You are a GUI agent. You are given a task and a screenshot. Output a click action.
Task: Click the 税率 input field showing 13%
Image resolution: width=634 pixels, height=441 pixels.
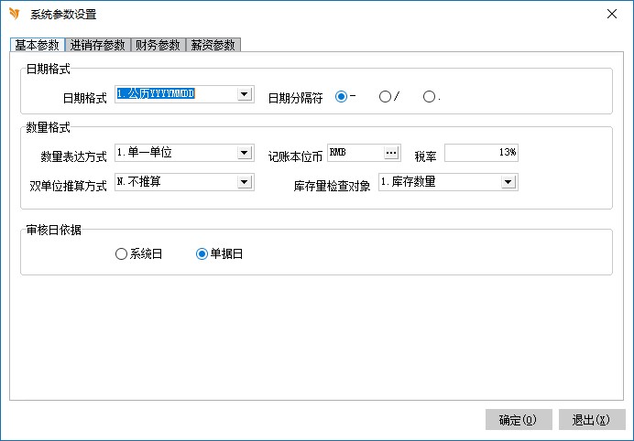[481, 153]
